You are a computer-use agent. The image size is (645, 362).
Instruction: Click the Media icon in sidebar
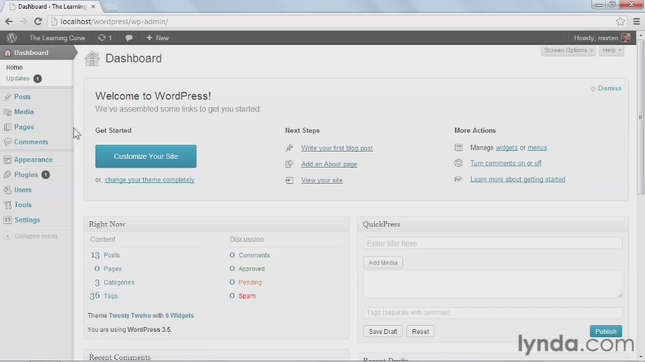tap(7, 112)
